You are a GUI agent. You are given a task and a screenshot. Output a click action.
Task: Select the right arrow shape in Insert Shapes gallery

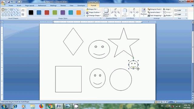click(3, 15)
